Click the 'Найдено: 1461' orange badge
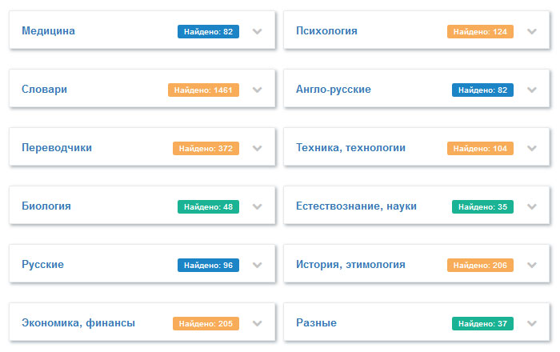The width and height of the screenshot is (560, 352). [203, 90]
